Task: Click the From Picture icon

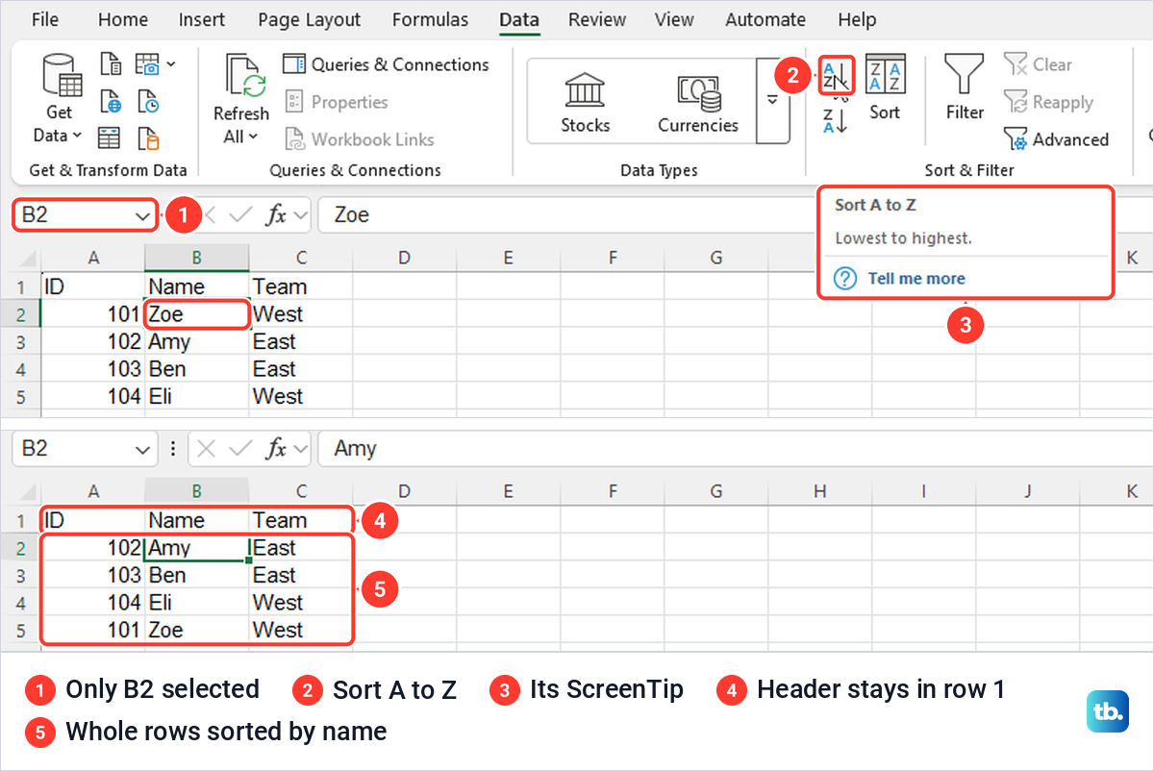Action: (147, 65)
